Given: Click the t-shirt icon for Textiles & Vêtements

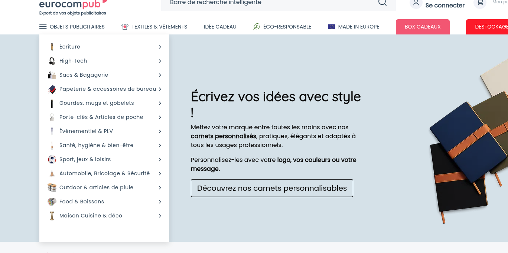Looking at the screenshot, I should pyautogui.click(x=125, y=27).
